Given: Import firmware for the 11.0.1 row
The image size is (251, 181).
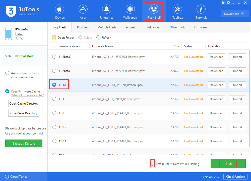Looking at the screenshot, I should click(x=237, y=141).
